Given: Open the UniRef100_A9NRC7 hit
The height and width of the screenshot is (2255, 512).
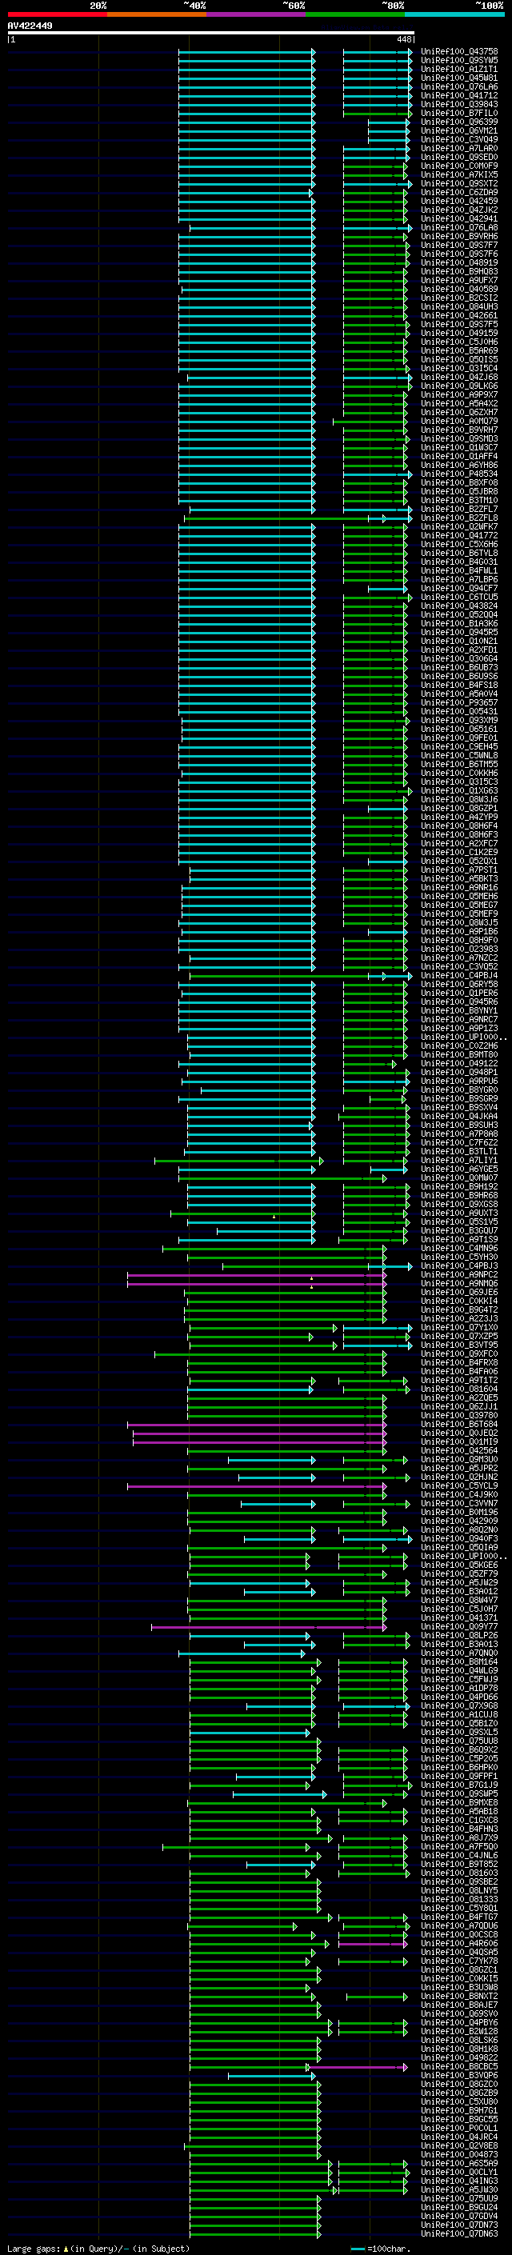Looking at the screenshot, I should click(459, 1019).
